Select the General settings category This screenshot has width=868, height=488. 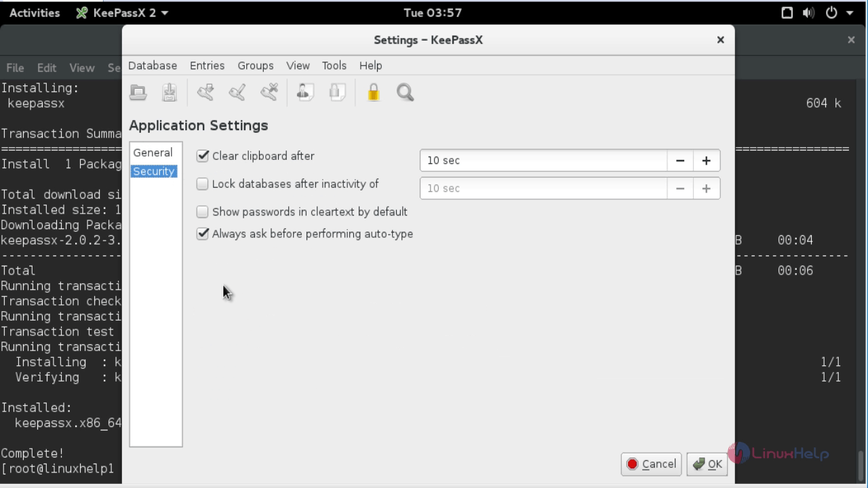coord(153,152)
